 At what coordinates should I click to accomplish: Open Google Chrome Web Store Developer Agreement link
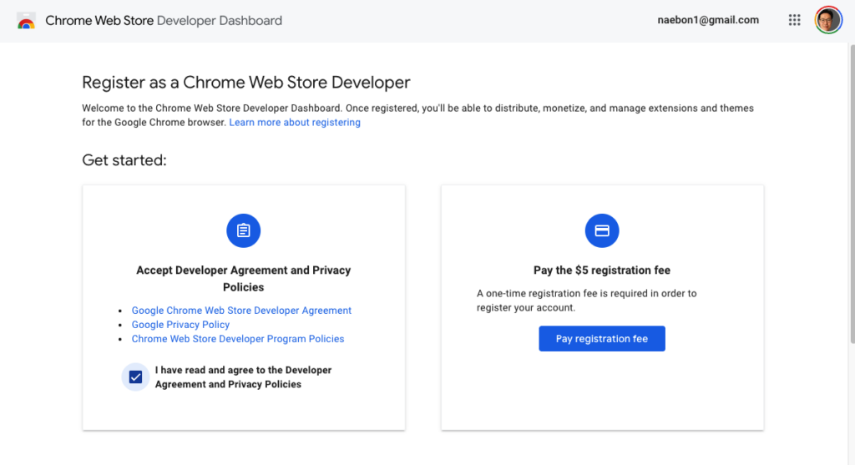click(x=241, y=311)
